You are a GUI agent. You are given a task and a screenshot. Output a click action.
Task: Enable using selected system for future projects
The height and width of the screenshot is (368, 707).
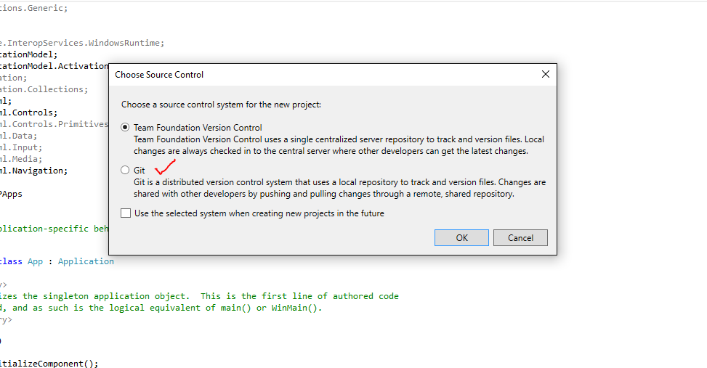[x=126, y=213]
